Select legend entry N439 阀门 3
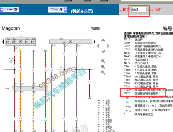This screenshot has width=173, height=132. (x=142, y=53)
